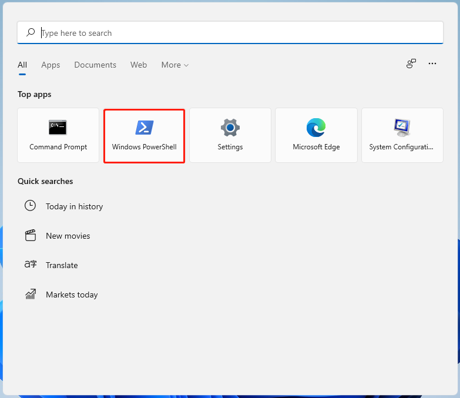
Task: Expand the More dropdown
Action: pyautogui.click(x=175, y=65)
